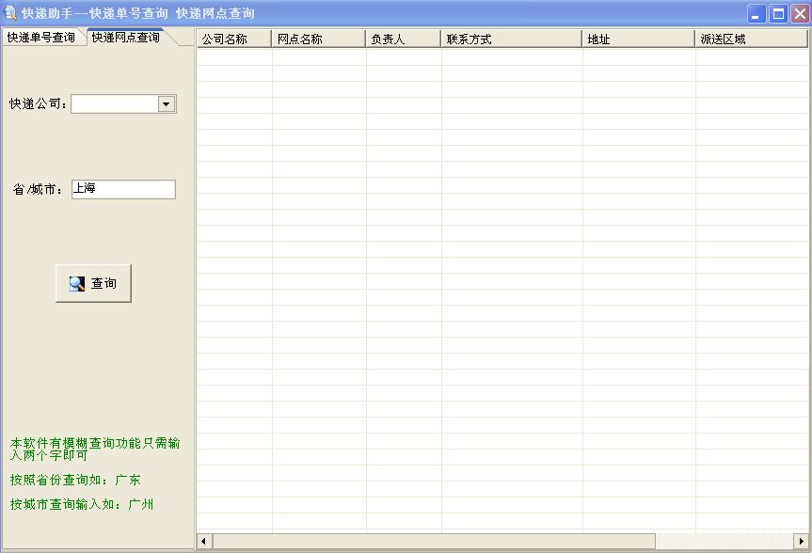Click inside the 快递公司 combo box field
This screenshot has height=553, width=812.
tap(114, 104)
